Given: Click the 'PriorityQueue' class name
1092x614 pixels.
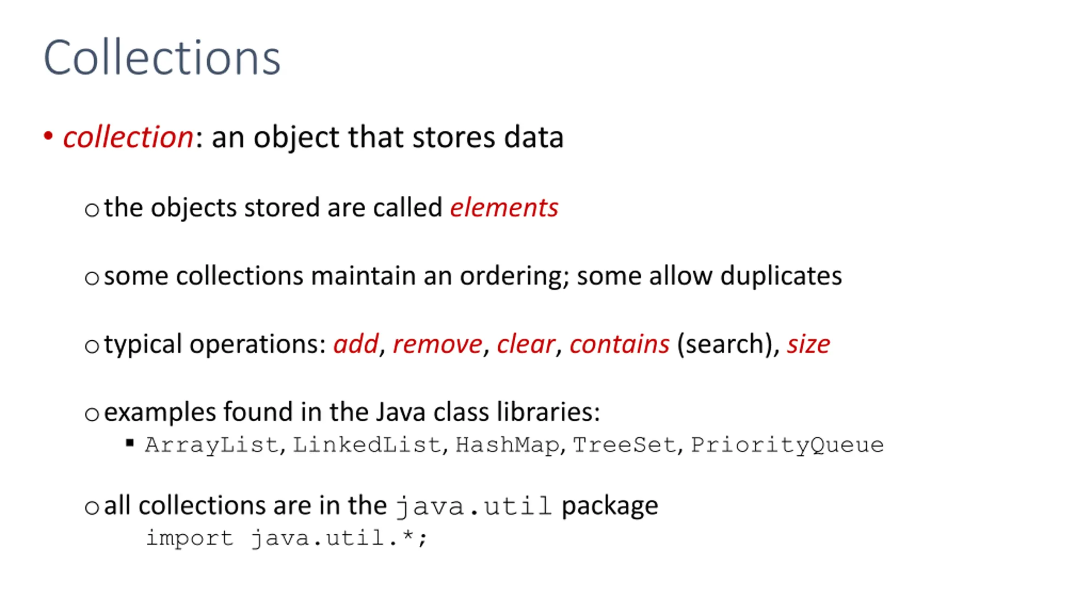Looking at the screenshot, I should 787,445.
